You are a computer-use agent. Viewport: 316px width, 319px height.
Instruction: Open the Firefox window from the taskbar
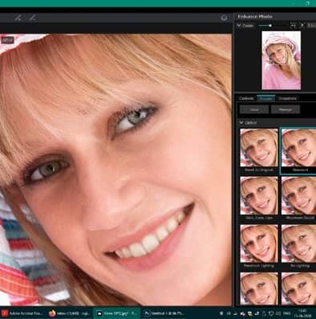click(x=69, y=313)
